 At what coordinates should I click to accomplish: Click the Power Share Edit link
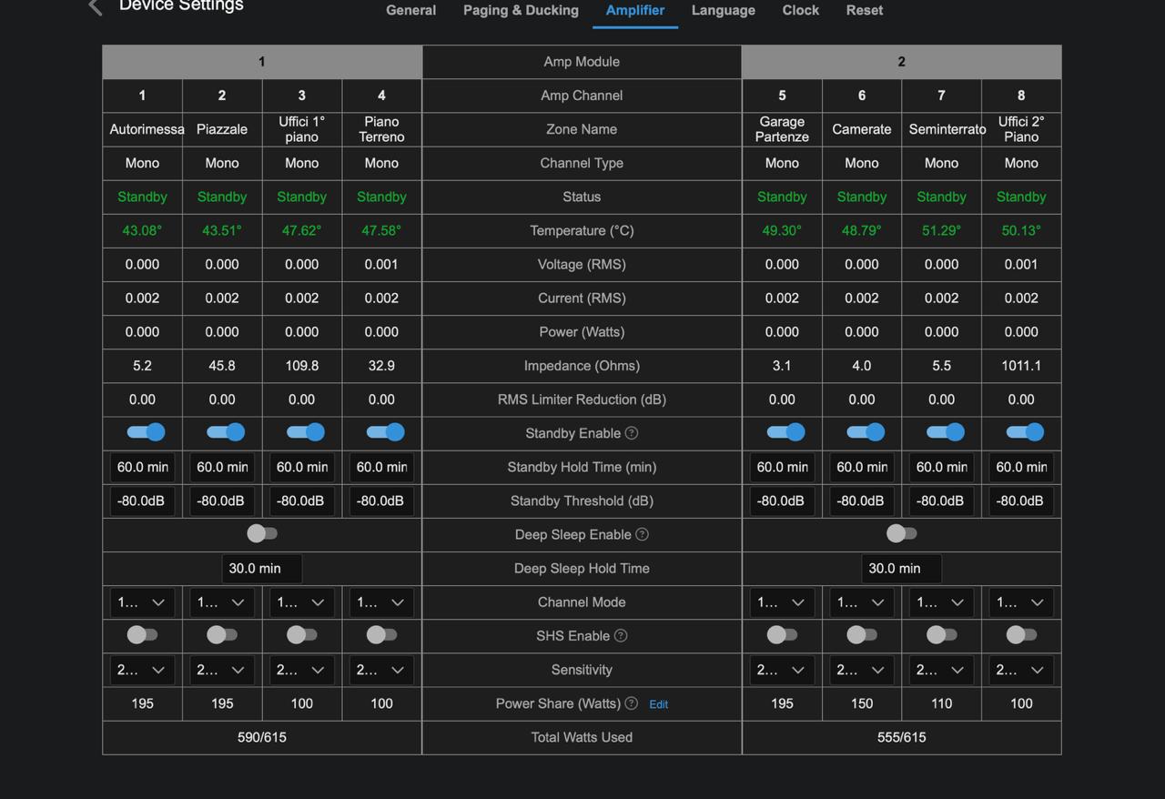(x=659, y=704)
